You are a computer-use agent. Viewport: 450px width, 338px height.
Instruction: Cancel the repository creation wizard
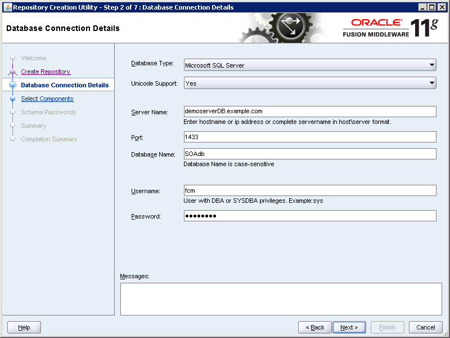click(x=425, y=327)
